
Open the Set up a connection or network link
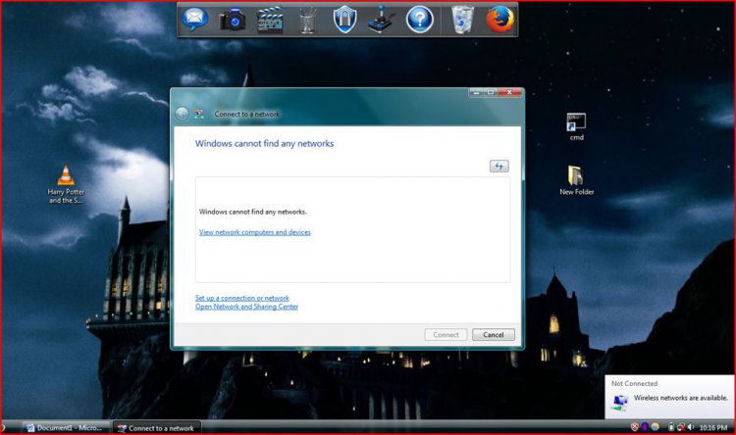tap(242, 298)
